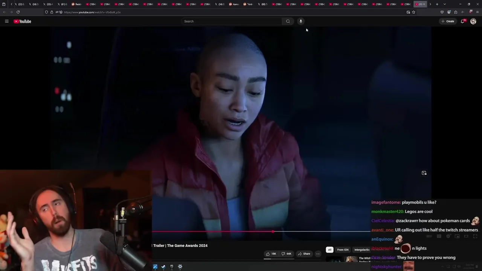Start voice search with the microphone
Screen dimensions: 482x271
click(301, 21)
